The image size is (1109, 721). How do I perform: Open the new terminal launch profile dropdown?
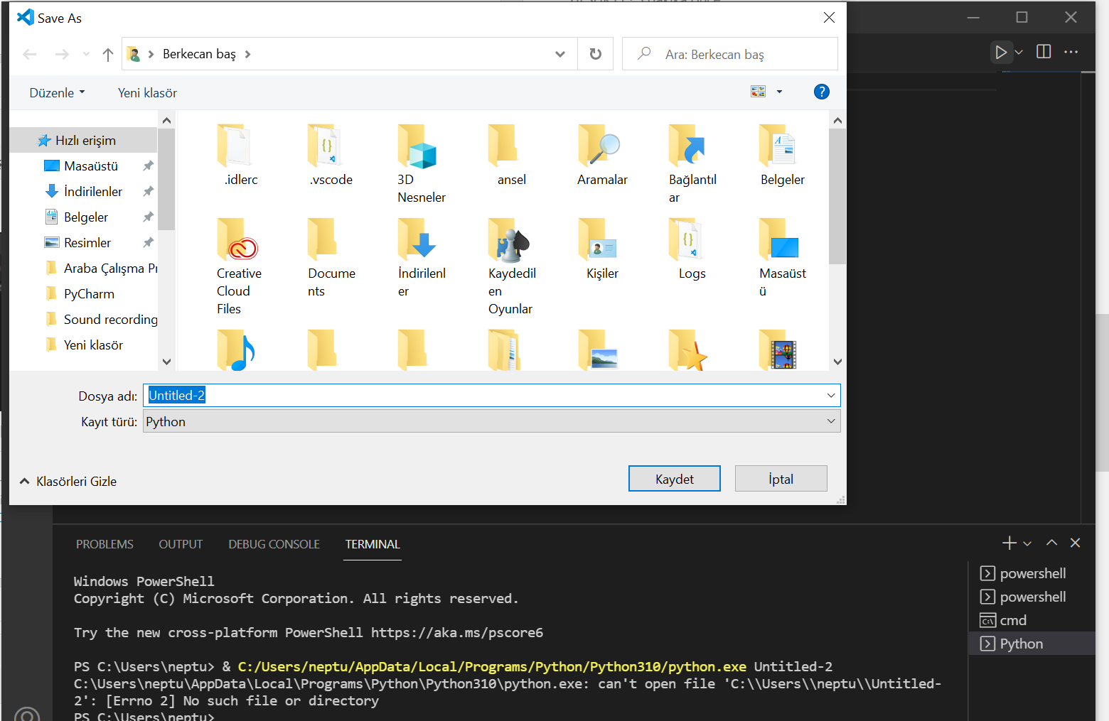tap(1027, 543)
